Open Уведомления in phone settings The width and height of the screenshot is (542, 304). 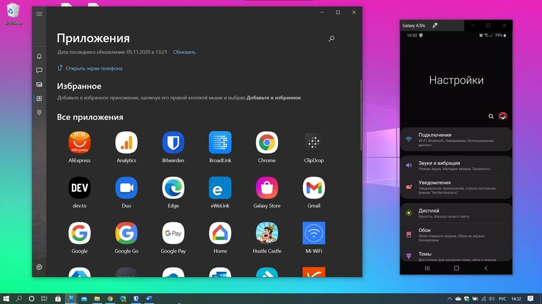coord(456,187)
